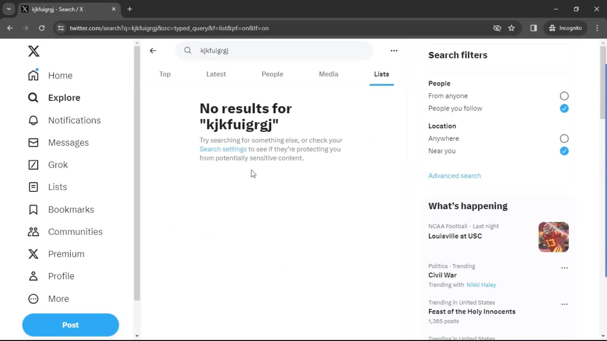This screenshot has width=607, height=341.
Task: Click the Grok icon in sidebar
Action: point(33,165)
